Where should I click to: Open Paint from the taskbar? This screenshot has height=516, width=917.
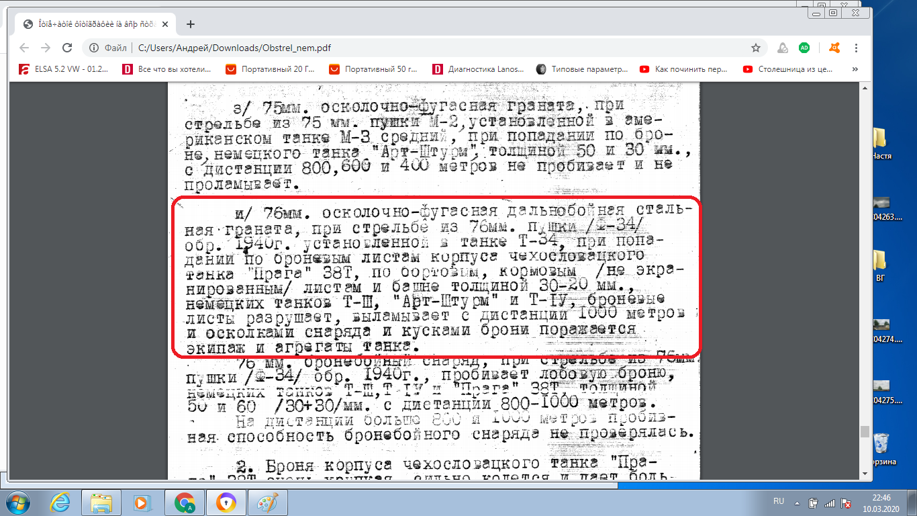point(267,502)
